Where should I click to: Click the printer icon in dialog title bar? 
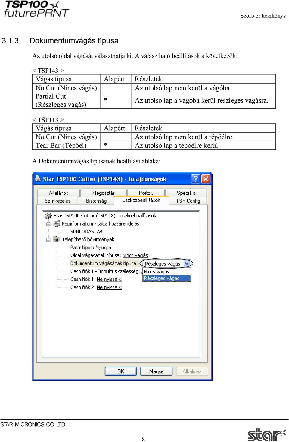click(38, 178)
